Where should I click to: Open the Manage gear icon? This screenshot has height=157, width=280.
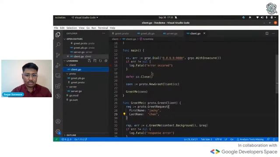pyautogui.click(x=58, y=132)
